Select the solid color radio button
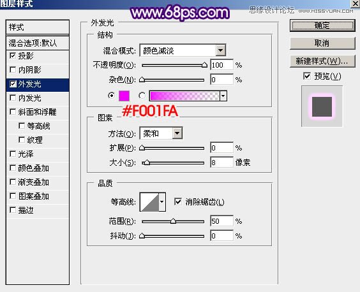Screen dimensions: 360x292 [x=112, y=96]
